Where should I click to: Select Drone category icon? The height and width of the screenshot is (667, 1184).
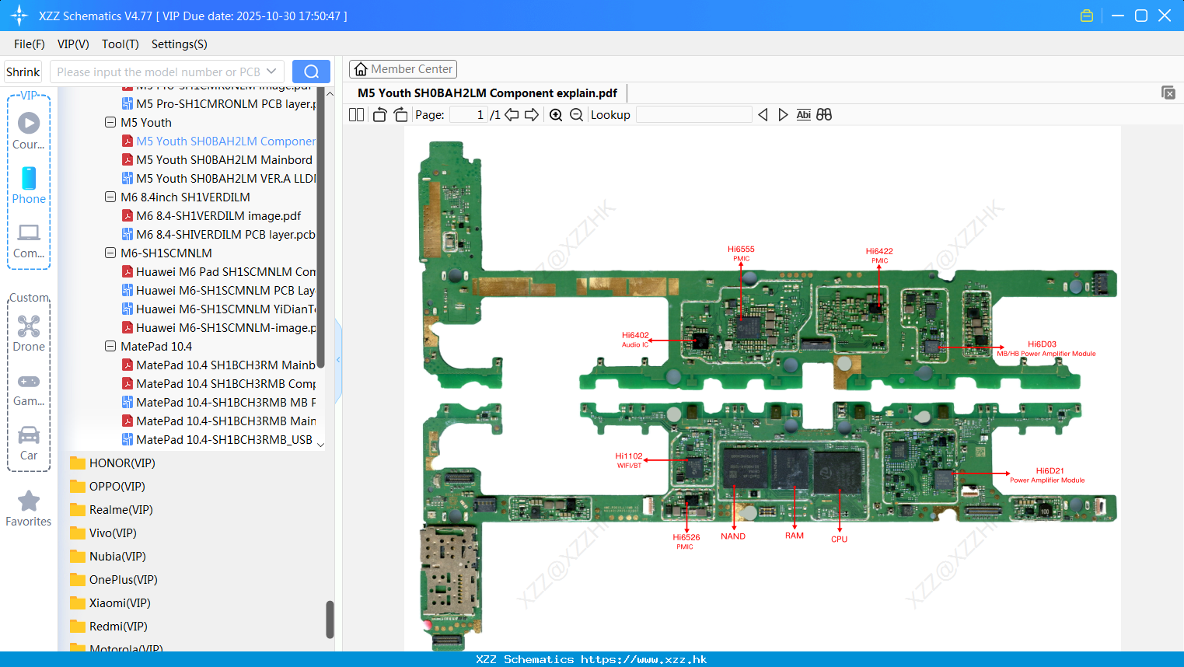(x=29, y=333)
